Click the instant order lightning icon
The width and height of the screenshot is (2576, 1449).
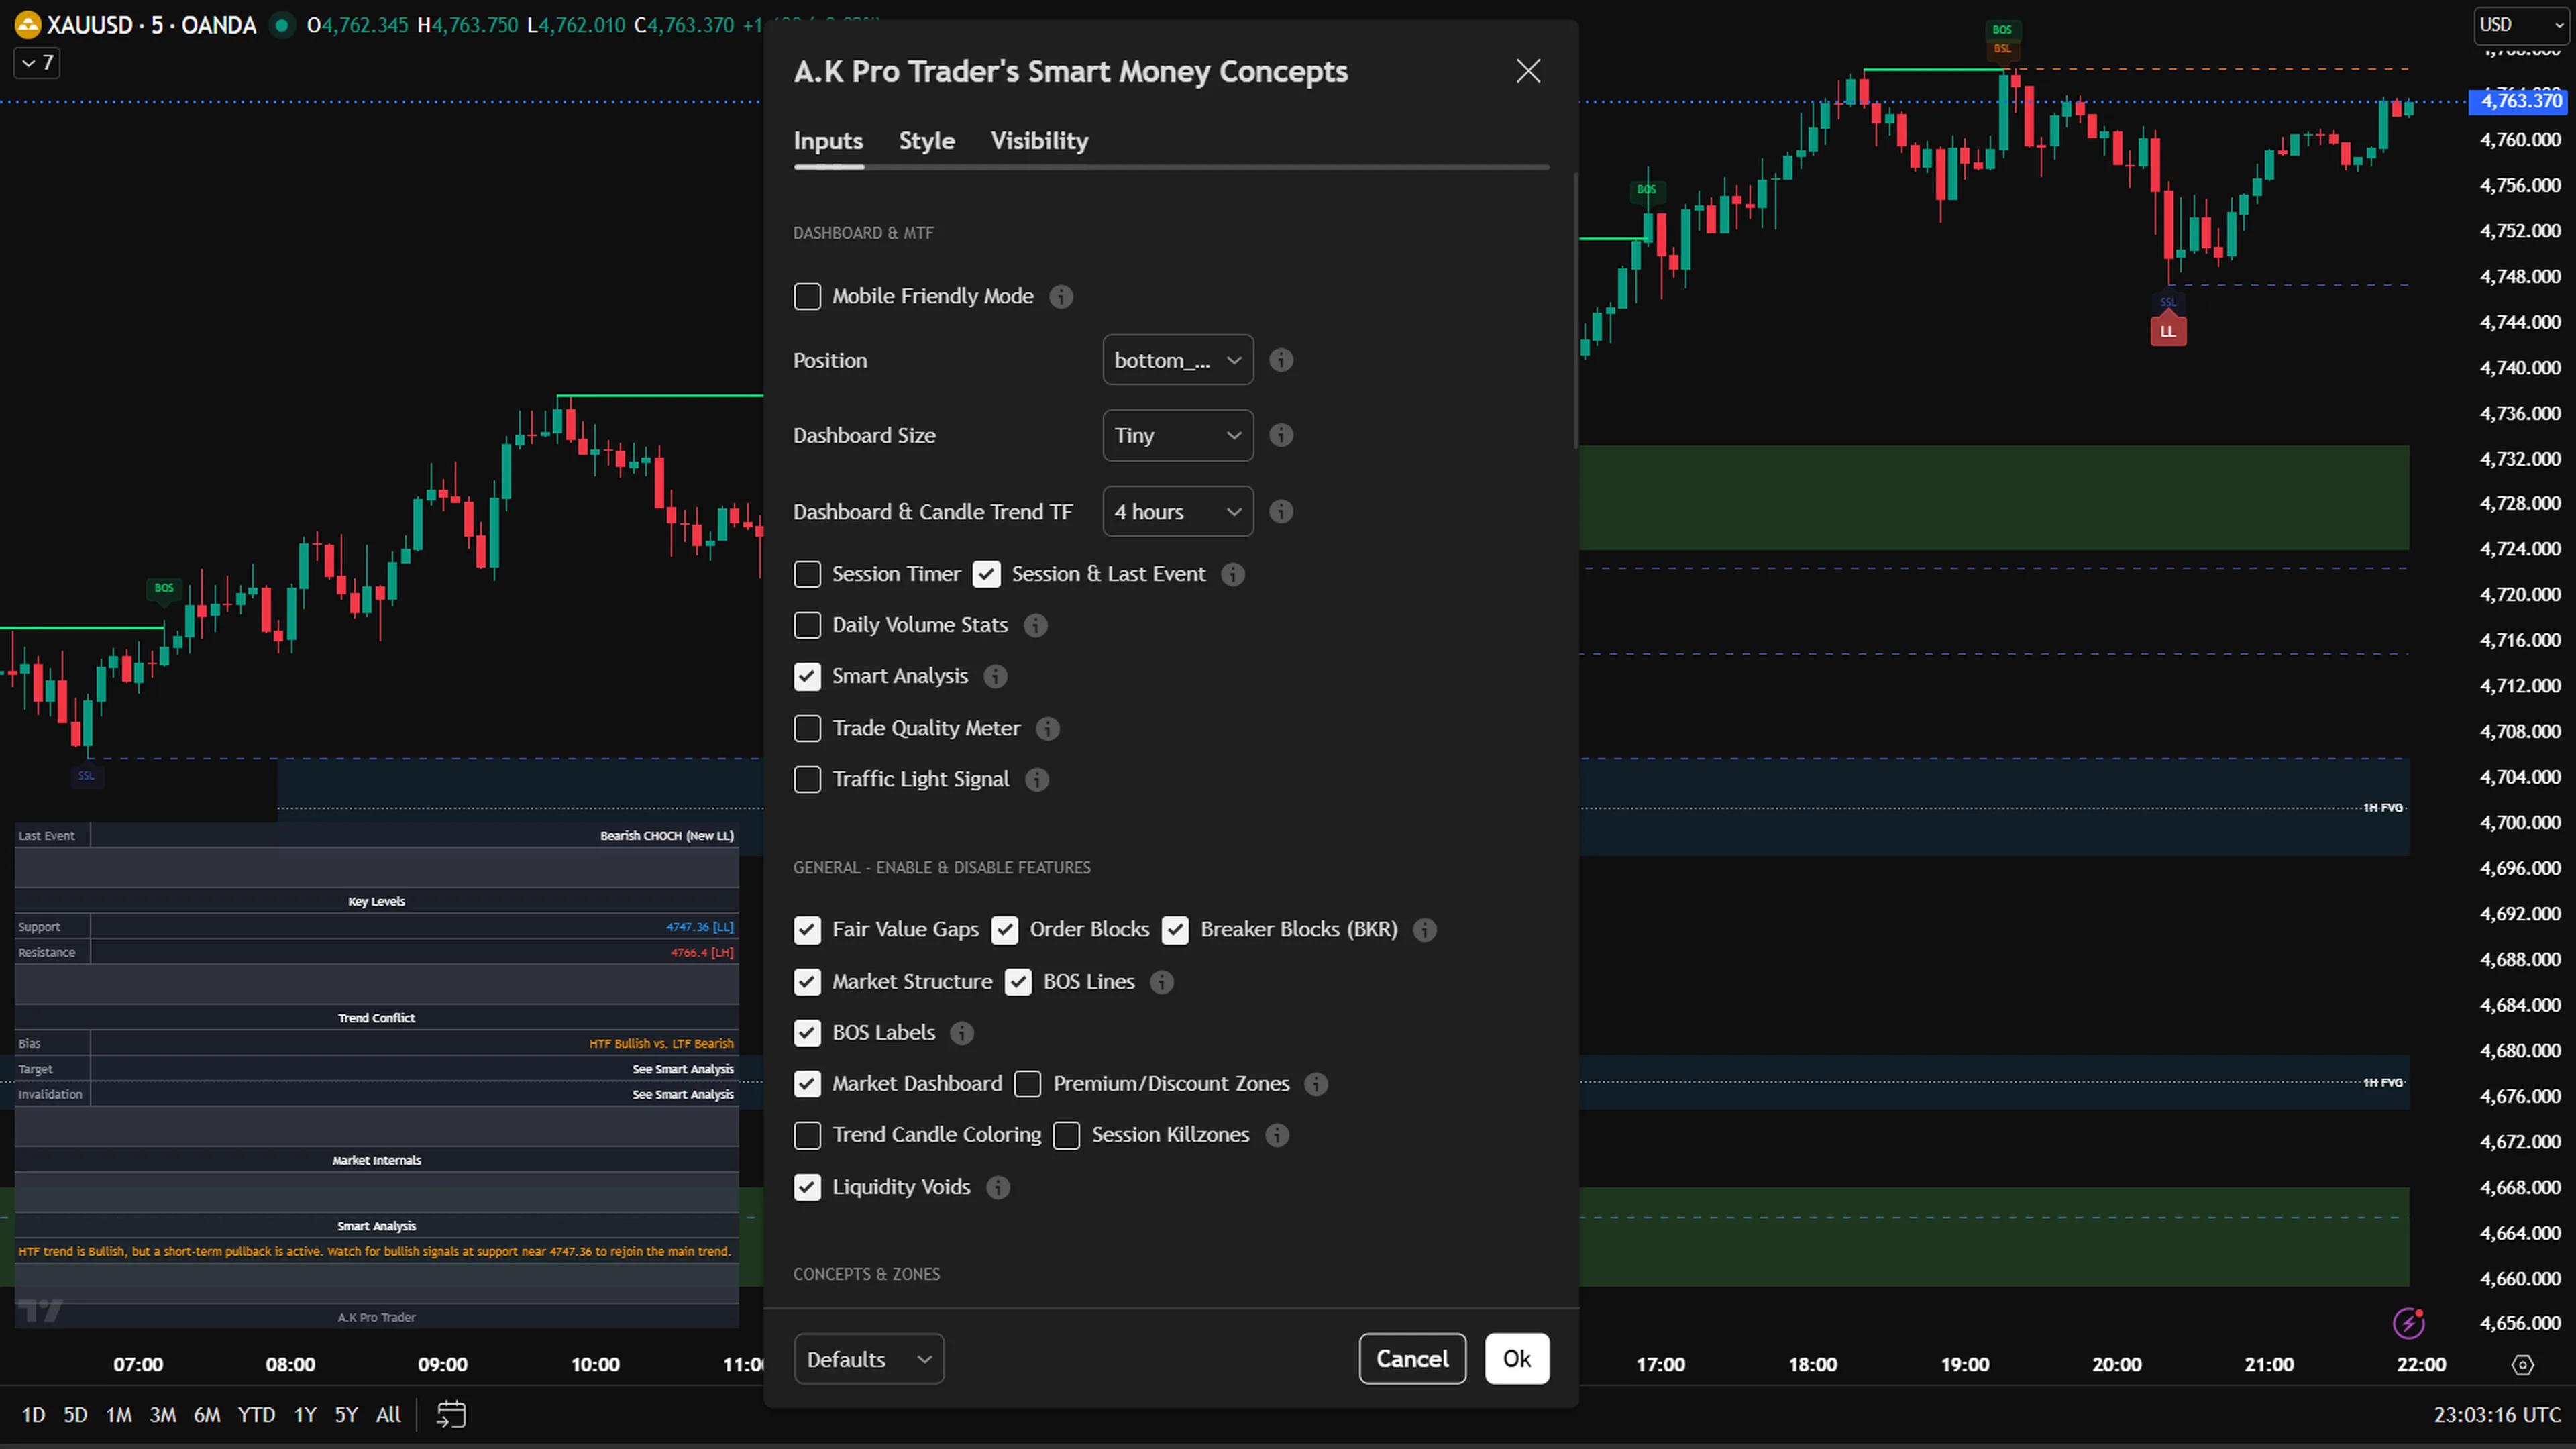(x=2410, y=1324)
